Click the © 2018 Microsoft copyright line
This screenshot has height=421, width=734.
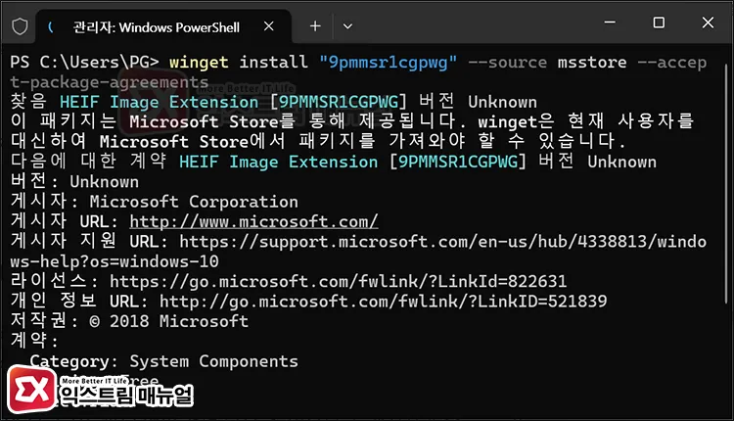(129, 321)
